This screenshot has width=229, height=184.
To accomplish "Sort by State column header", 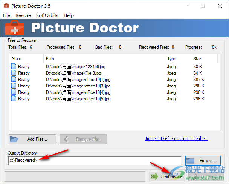I will (x=27, y=59).
